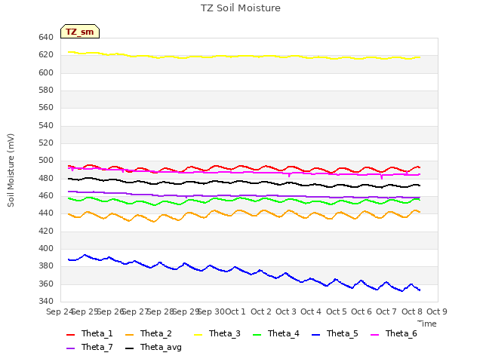Select the Theta_4 legend label
The image size is (483, 362).
click(x=284, y=333)
